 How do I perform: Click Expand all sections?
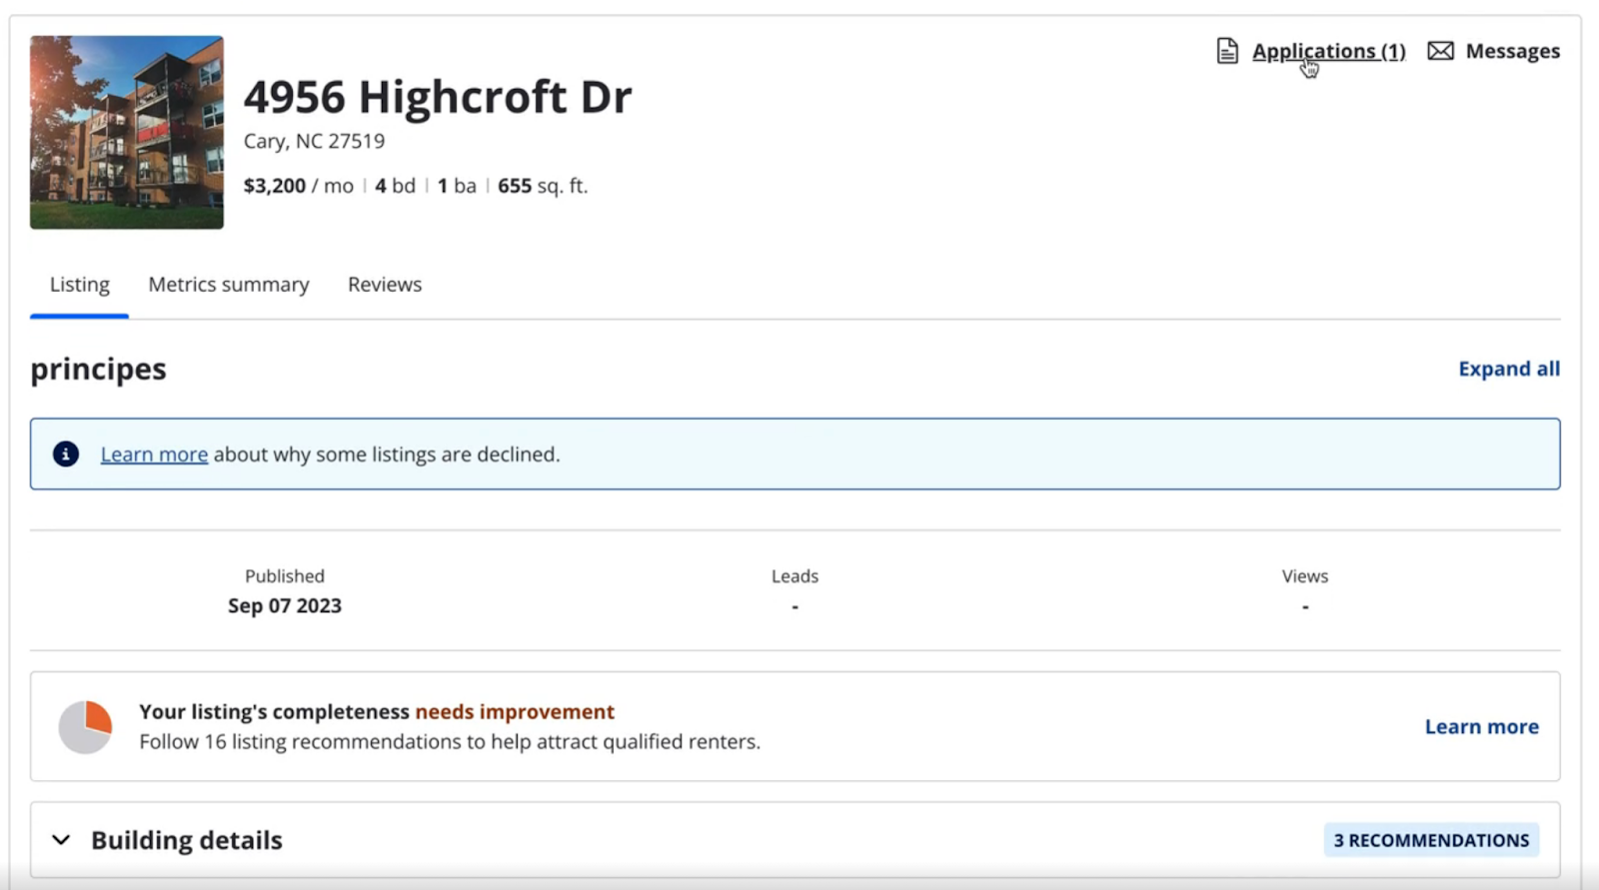pyautogui.click(x=1508, y=369)
